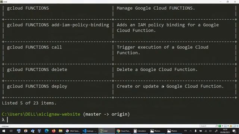Switch to the Chrome Cloud Functions window
Image resolution: width=239 pixels, height=134 pixels.
[123, 131]
